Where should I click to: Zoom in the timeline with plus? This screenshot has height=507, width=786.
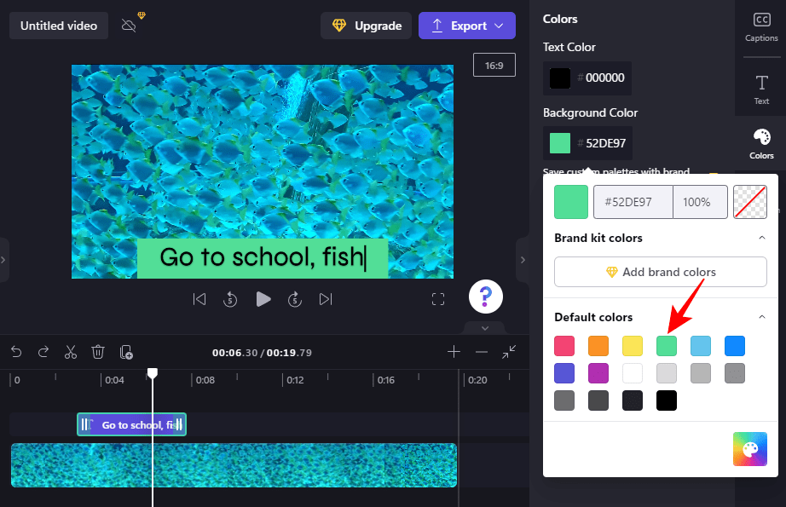(x=454, y=352)
